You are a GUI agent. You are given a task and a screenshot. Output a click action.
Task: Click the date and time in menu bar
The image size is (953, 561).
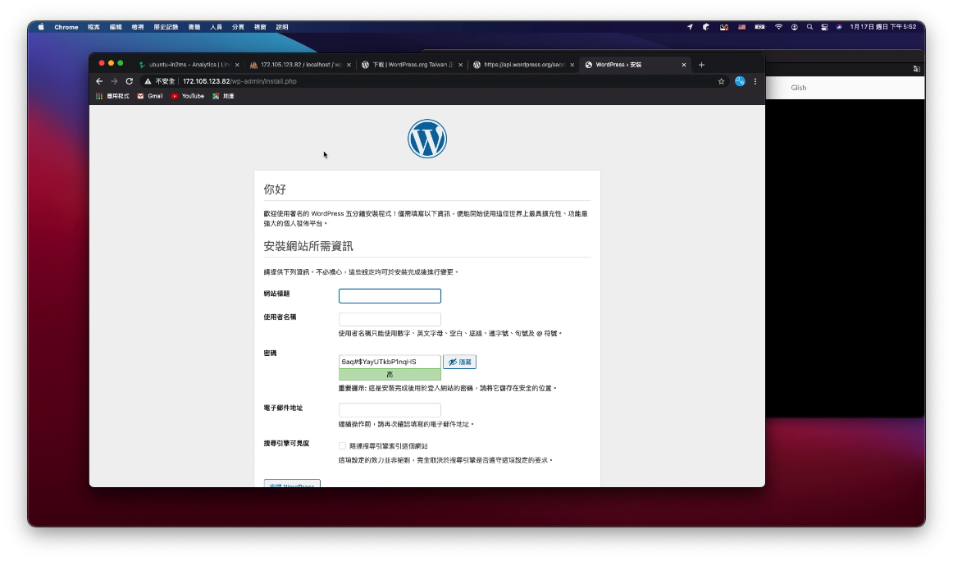coord(883,27)
